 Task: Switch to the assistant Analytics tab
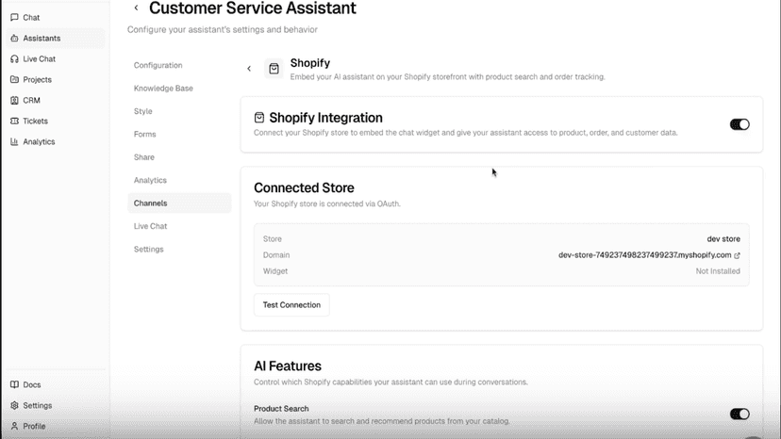coord(179,180)
